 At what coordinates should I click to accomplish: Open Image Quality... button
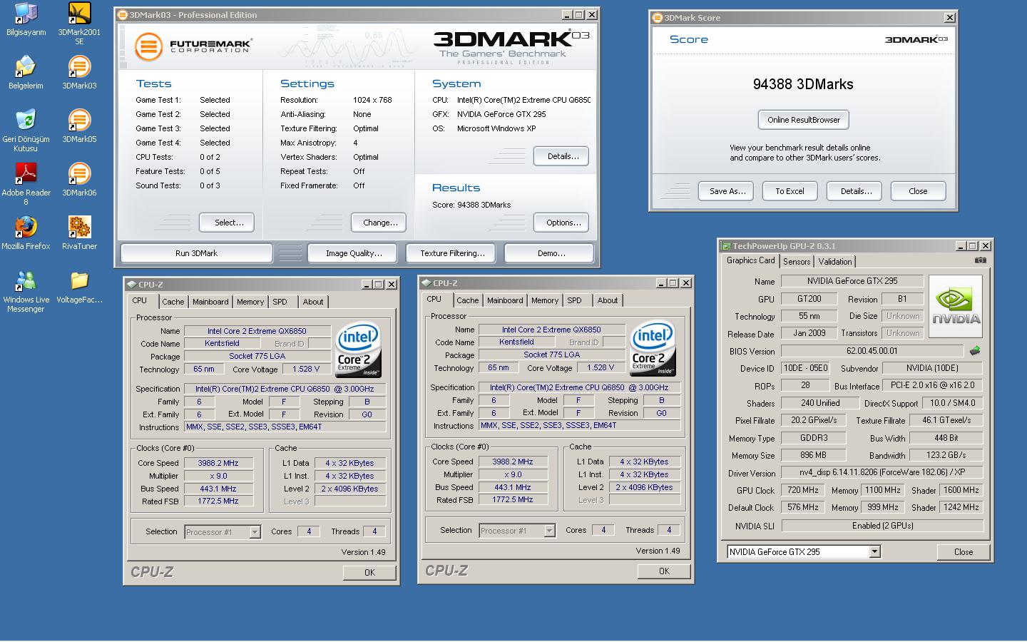[x=354, y=253]
